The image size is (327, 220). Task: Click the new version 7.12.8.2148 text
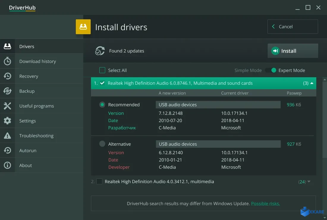click(171, 113)
